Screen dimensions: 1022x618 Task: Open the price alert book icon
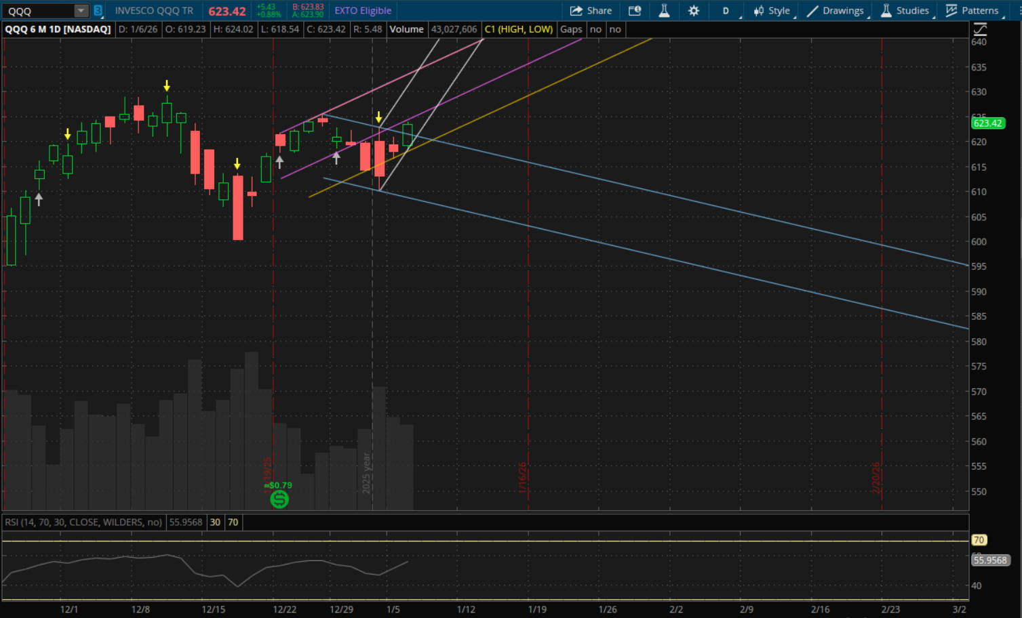click(x=635, y=11)
